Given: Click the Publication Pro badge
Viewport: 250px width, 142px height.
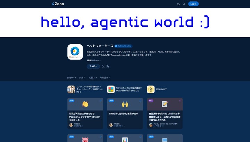Looking at the screenshot, I should [123, 46].
